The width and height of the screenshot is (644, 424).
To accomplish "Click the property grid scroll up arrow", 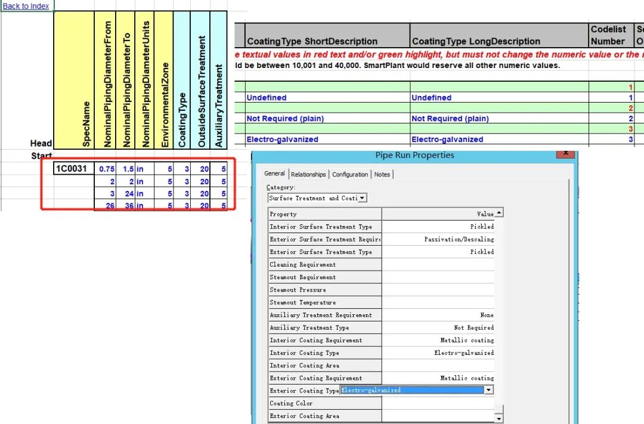I will (499, 213).
